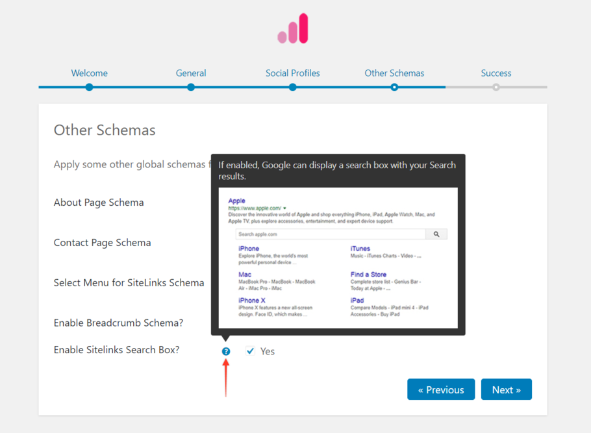Click the iPhone link in the preview
Viewport: 591px width, 433px height.
249,247
